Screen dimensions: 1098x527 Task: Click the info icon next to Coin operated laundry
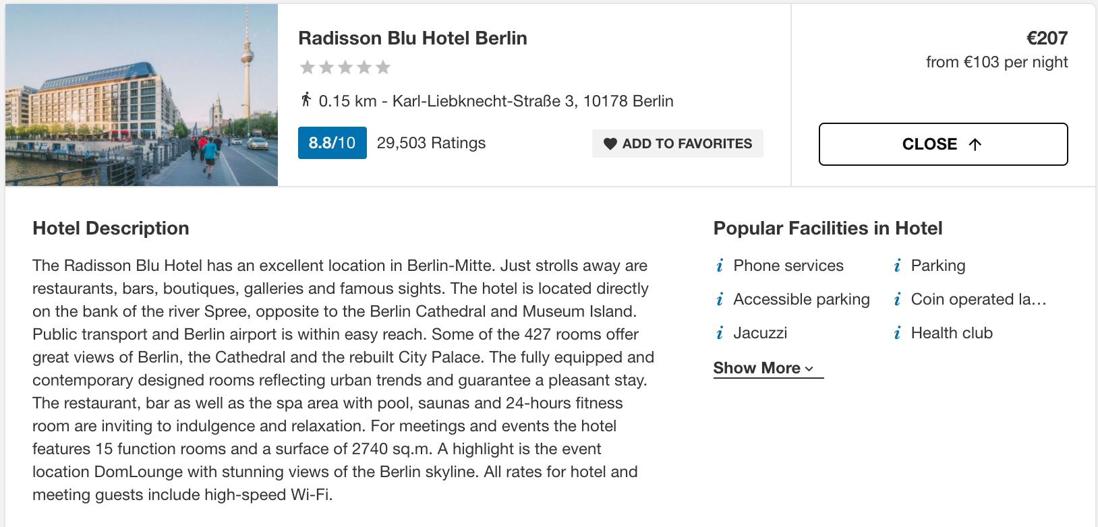point(897,300)
